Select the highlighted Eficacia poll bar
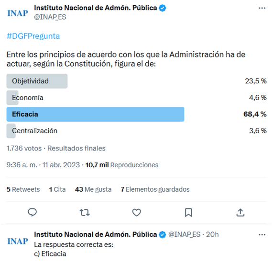This screenshot has width=273, height=264. [x=96, y=114]
